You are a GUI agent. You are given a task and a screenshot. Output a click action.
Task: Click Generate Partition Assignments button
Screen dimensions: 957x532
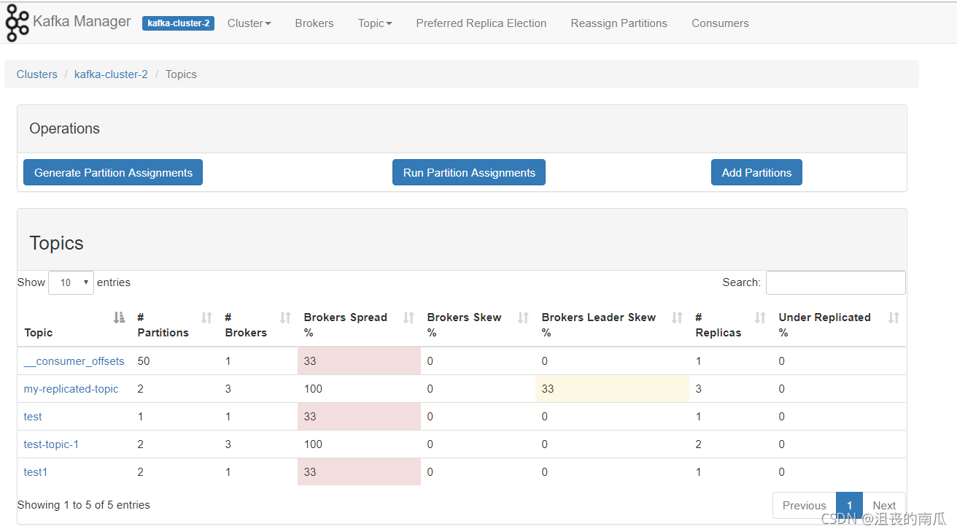113,172
